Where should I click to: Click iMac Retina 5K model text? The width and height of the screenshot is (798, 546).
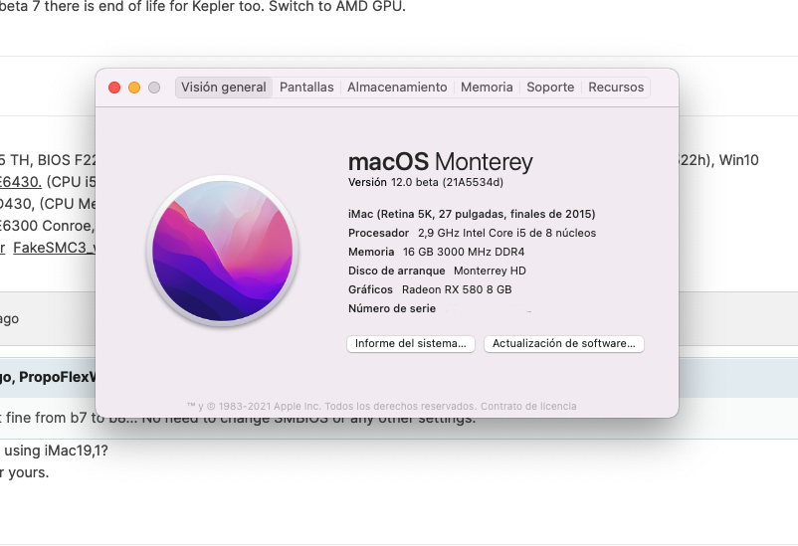point(472,214)
